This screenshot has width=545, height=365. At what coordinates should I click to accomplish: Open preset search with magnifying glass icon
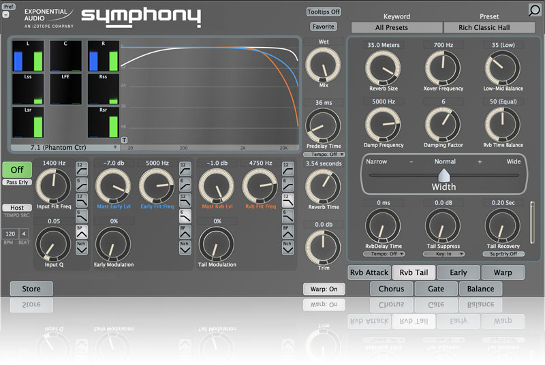535,10
